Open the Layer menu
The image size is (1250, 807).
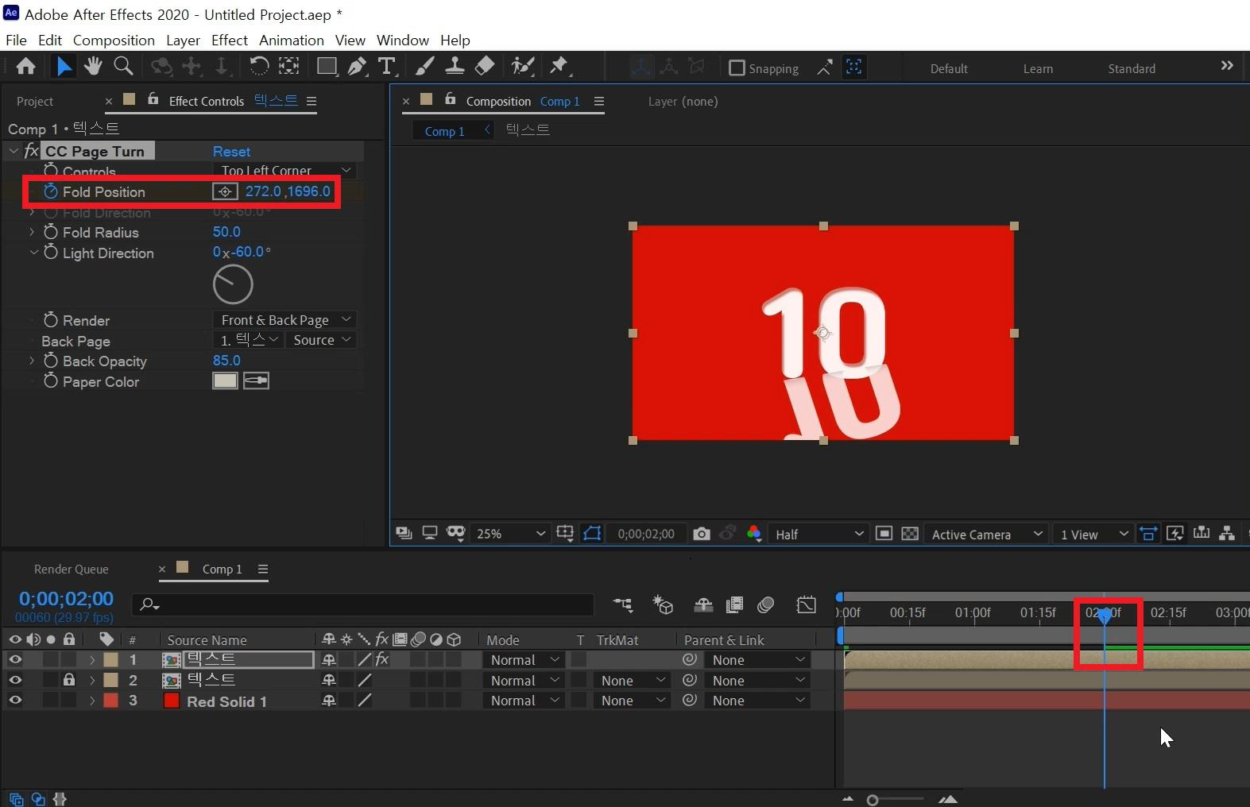point(183,40)
